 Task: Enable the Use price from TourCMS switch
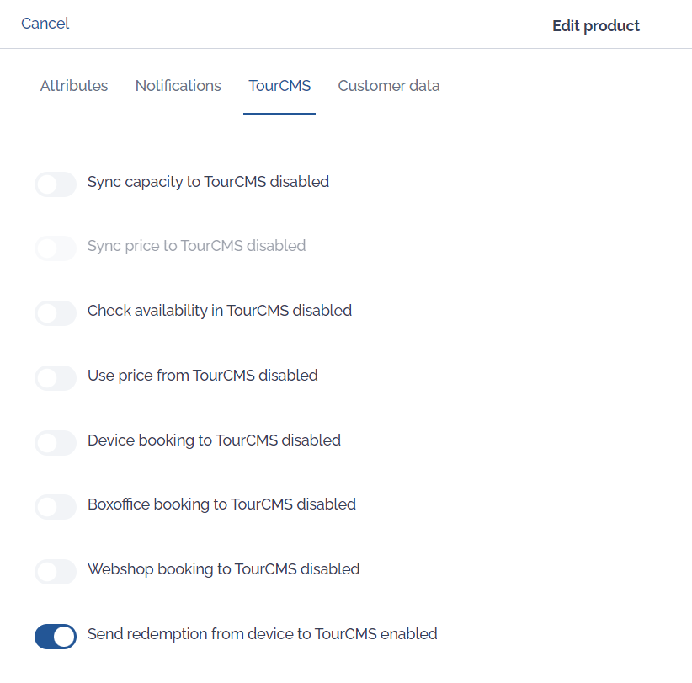tap(56, 378)
